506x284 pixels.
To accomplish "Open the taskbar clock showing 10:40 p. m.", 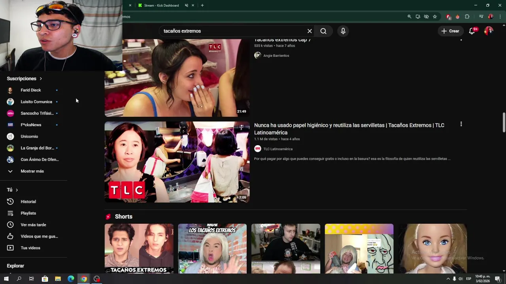I will coord(482,279).
